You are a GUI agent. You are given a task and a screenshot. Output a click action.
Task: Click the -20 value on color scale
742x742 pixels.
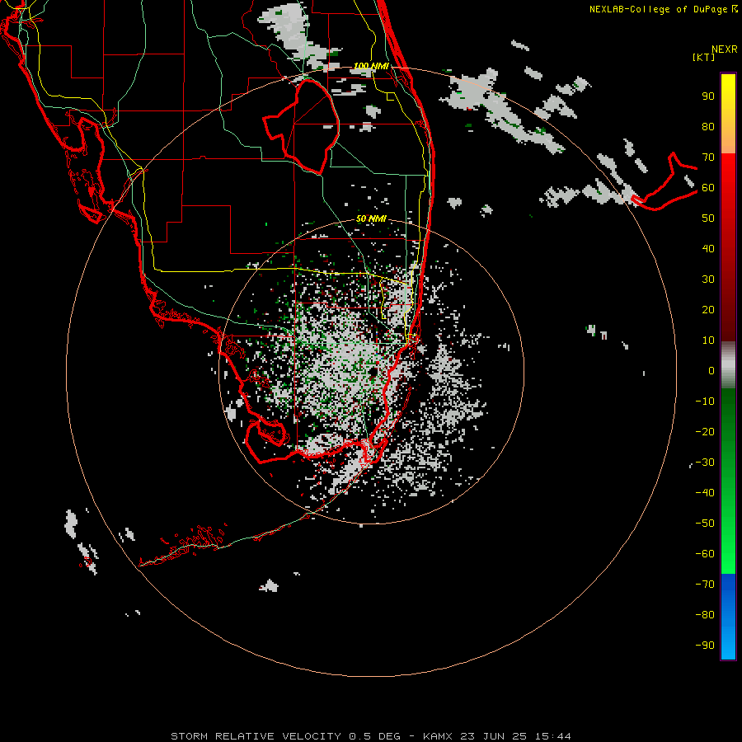pos(705,431)
